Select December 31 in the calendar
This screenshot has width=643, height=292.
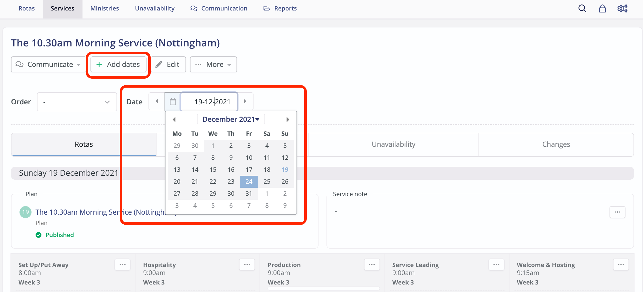249,193
